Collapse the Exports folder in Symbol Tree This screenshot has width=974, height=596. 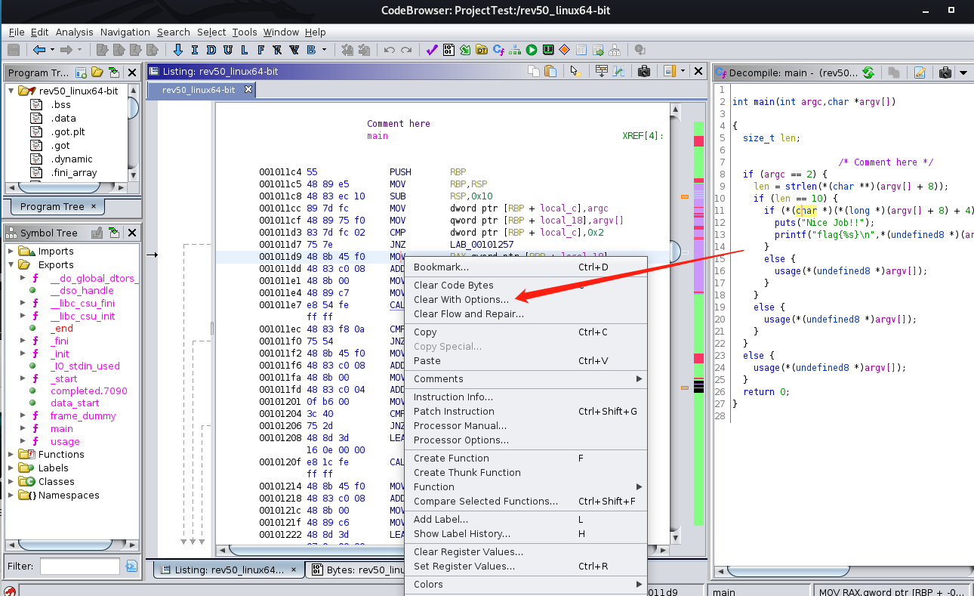tap(12, 265)
